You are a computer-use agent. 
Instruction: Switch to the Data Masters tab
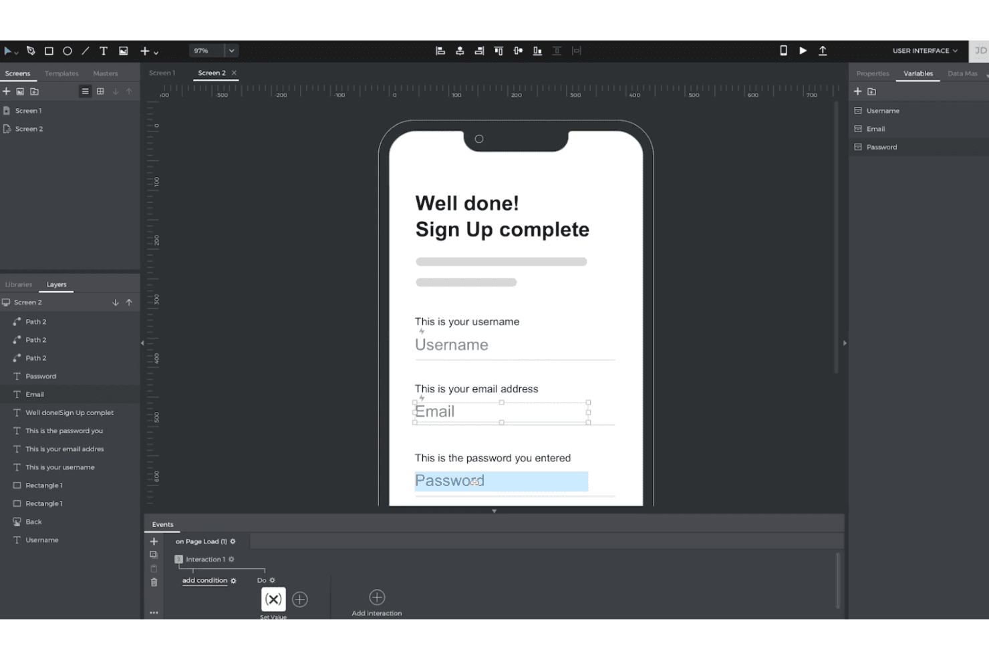(x=962, y=73)
